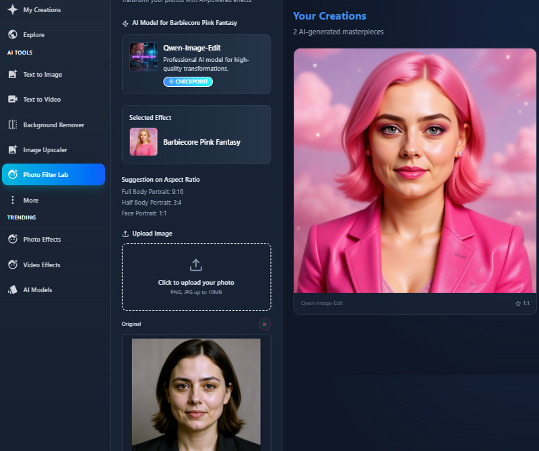Click the Background Remover icon

[13, 125]
